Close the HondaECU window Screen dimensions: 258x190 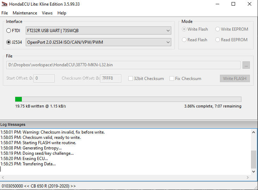[250, 4]
